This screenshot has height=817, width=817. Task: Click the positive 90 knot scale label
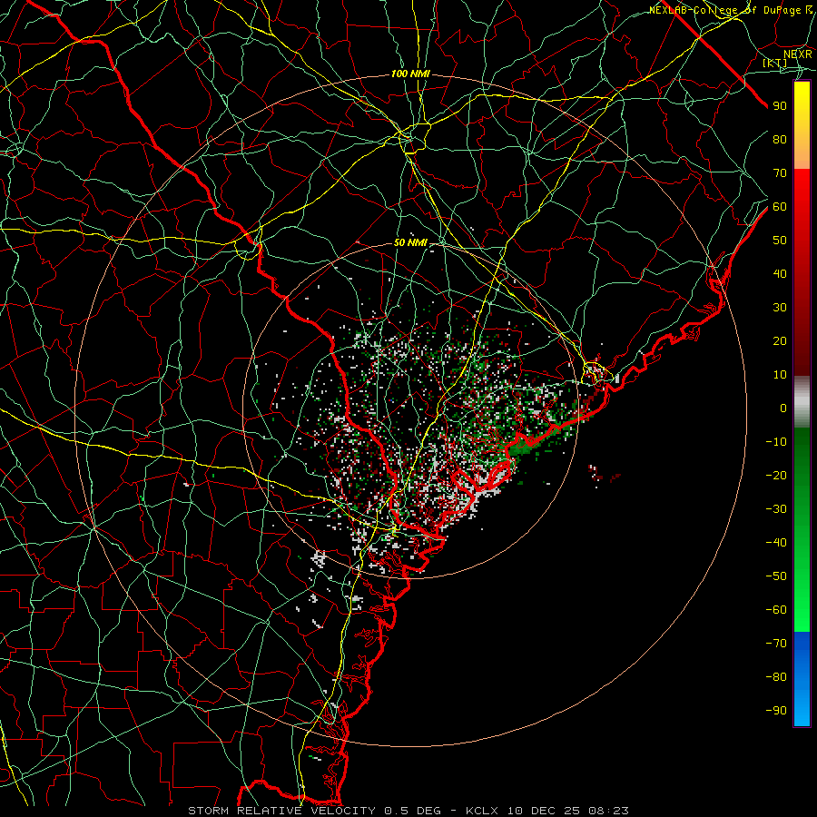pyautogui.click(x=780, y=106)
